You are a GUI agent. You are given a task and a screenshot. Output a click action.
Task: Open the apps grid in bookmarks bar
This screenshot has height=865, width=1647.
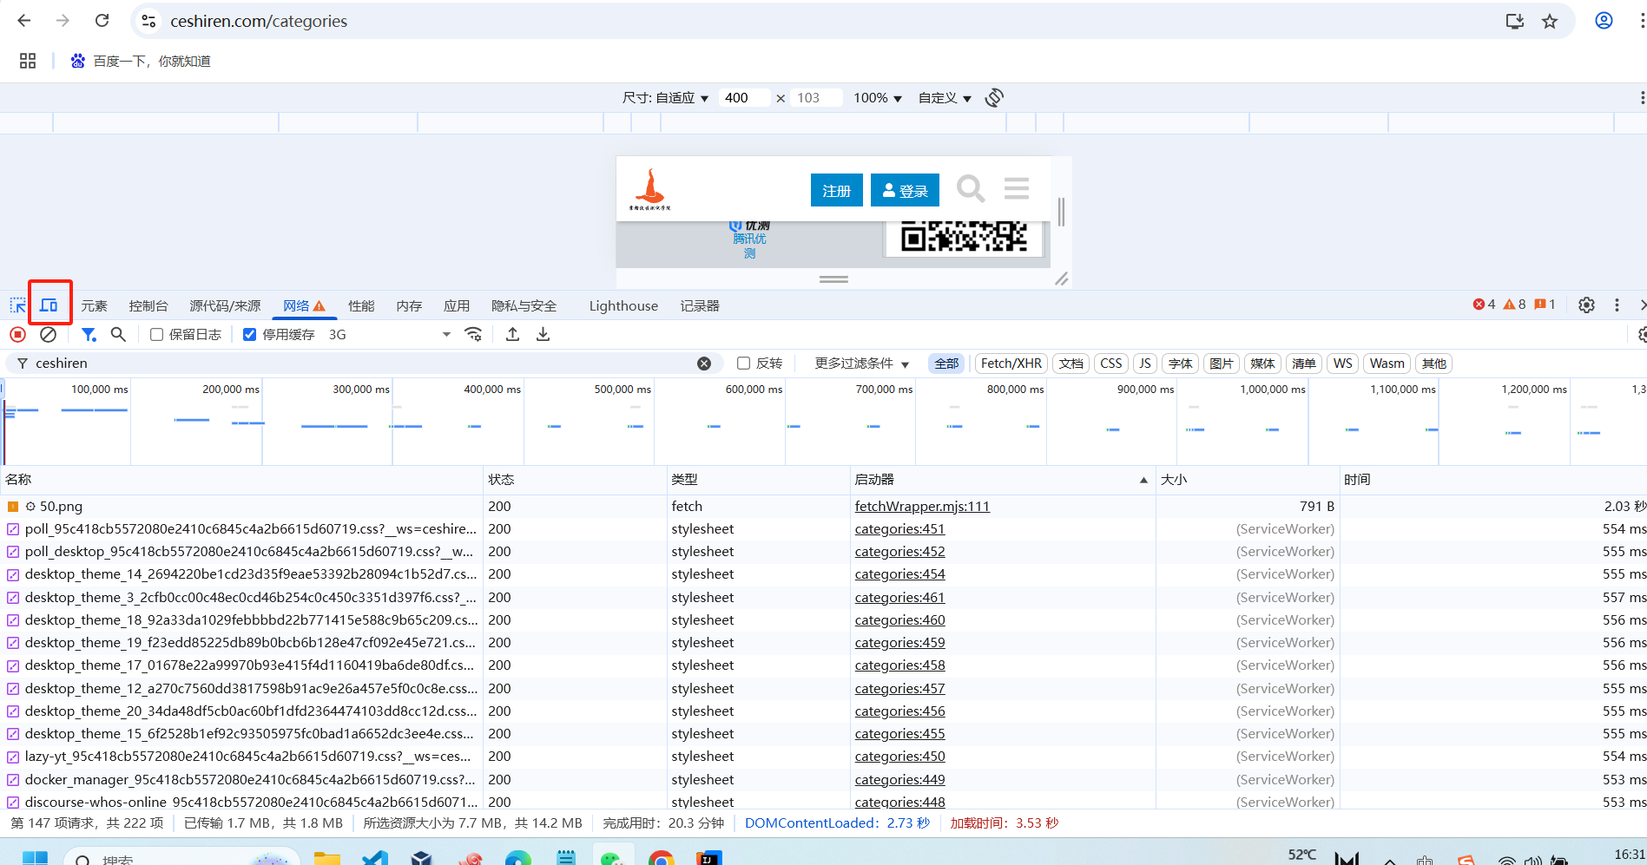(28, 61)
